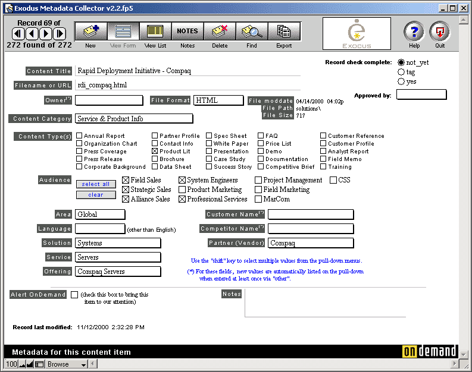Open the Offering pull-down showing Compaq Servers
Screen dimensions: 472x372
(118, 272)
